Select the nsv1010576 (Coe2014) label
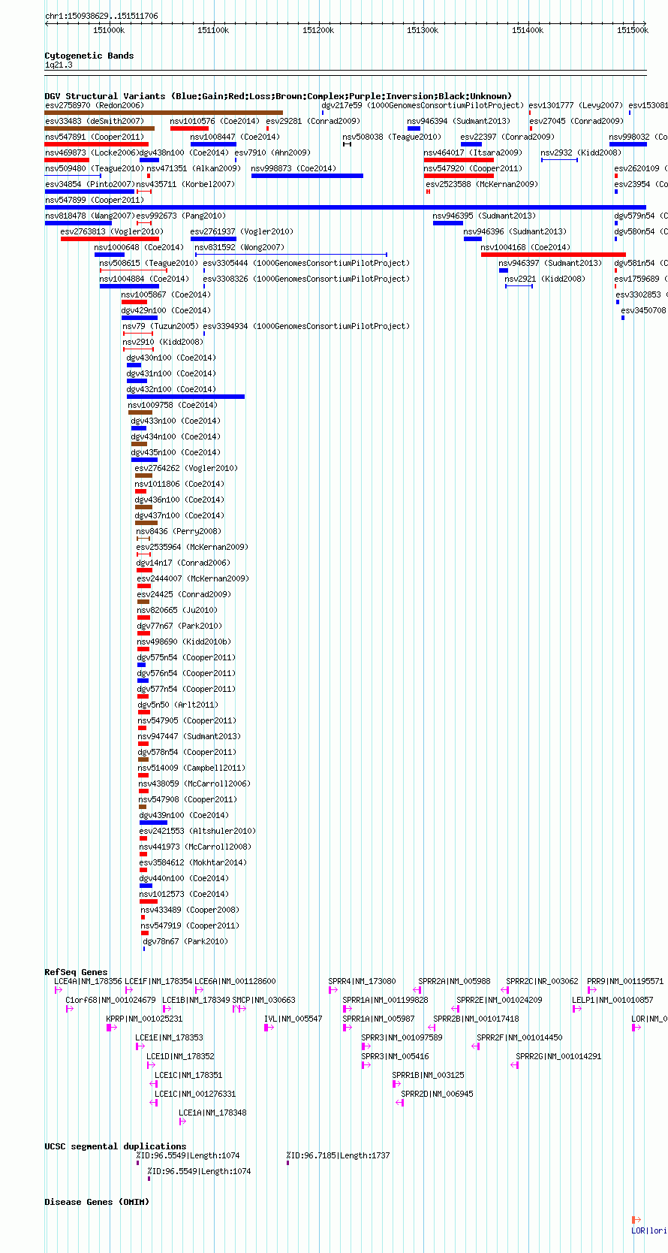668x1253 pixels. pyautogui.click(x=215, y=121)
